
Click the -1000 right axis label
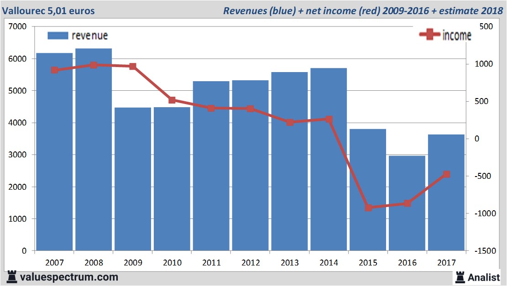pos(485,213)
